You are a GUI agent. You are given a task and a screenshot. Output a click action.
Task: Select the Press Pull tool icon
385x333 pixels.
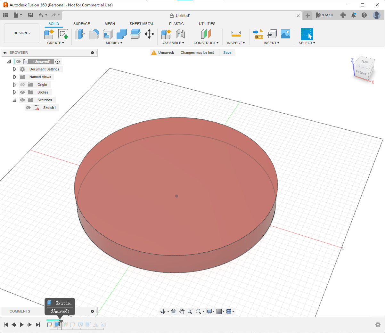coord(80,34)
